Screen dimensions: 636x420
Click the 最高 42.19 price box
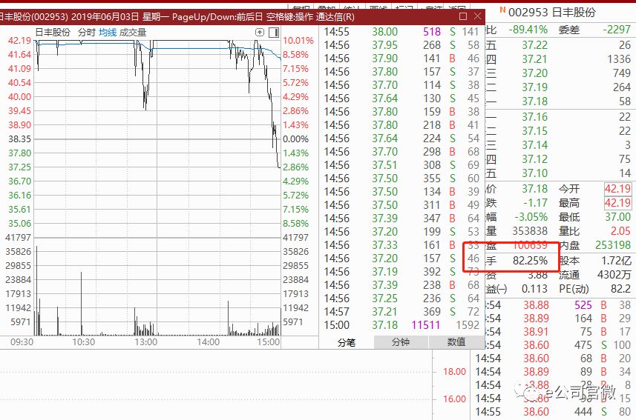[x=617, y=202]
